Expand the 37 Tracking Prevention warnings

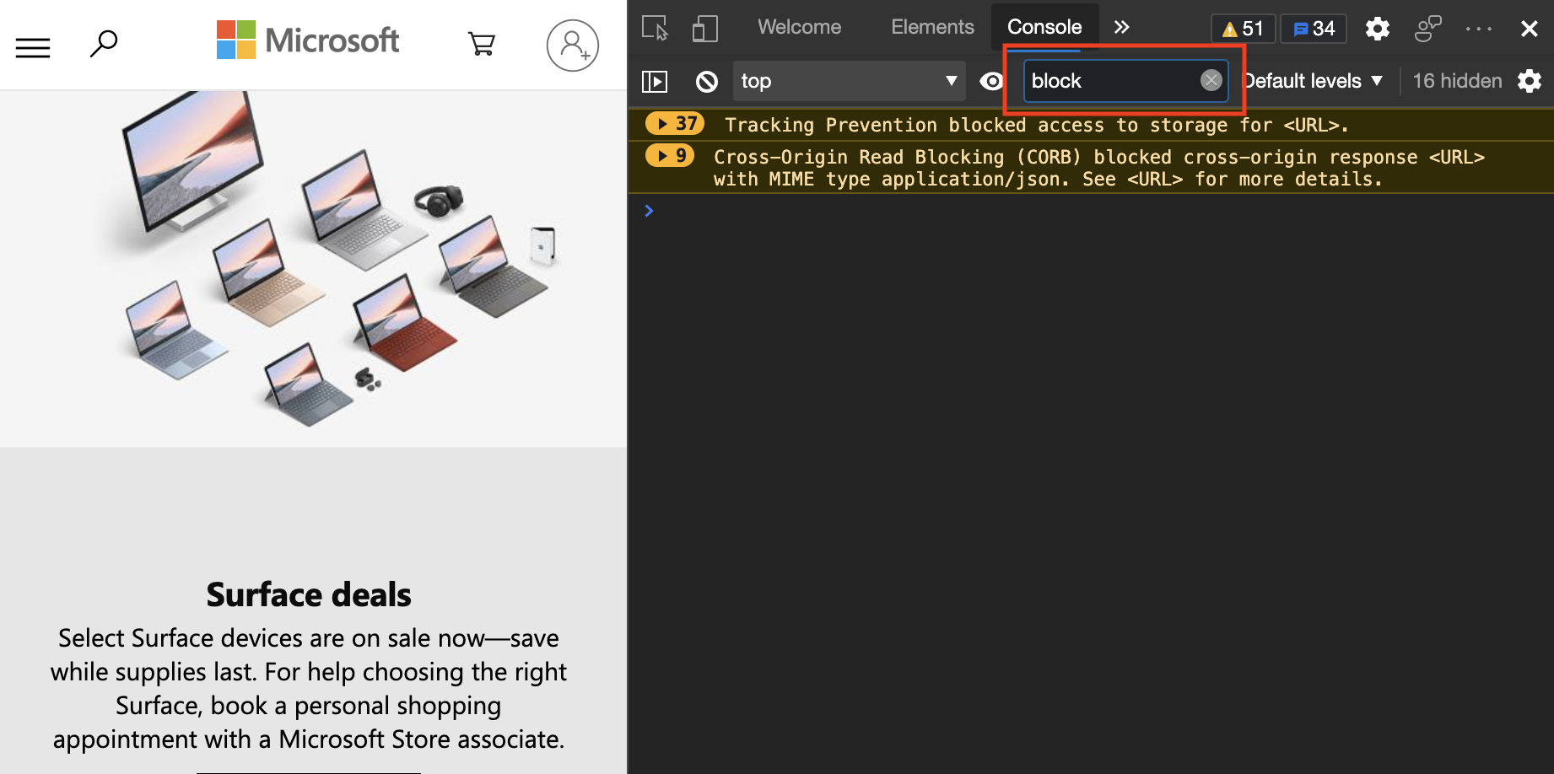click(674, 123)
